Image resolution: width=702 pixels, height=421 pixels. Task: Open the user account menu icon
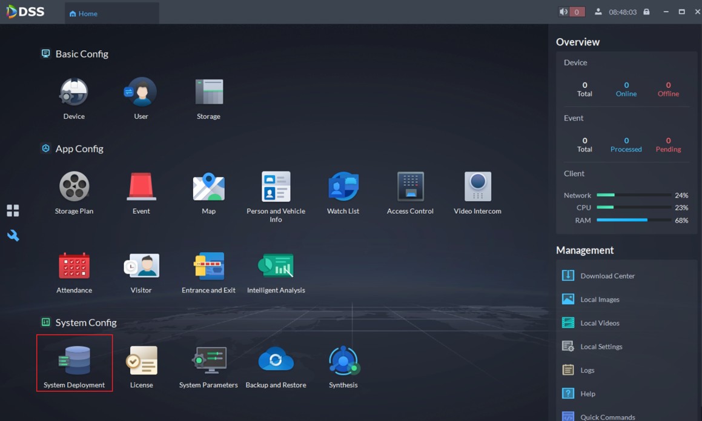(x=598, y=12)
